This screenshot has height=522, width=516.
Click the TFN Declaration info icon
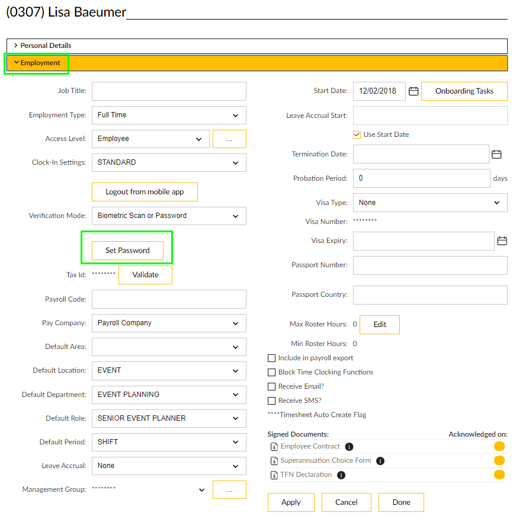click(341, 475)
